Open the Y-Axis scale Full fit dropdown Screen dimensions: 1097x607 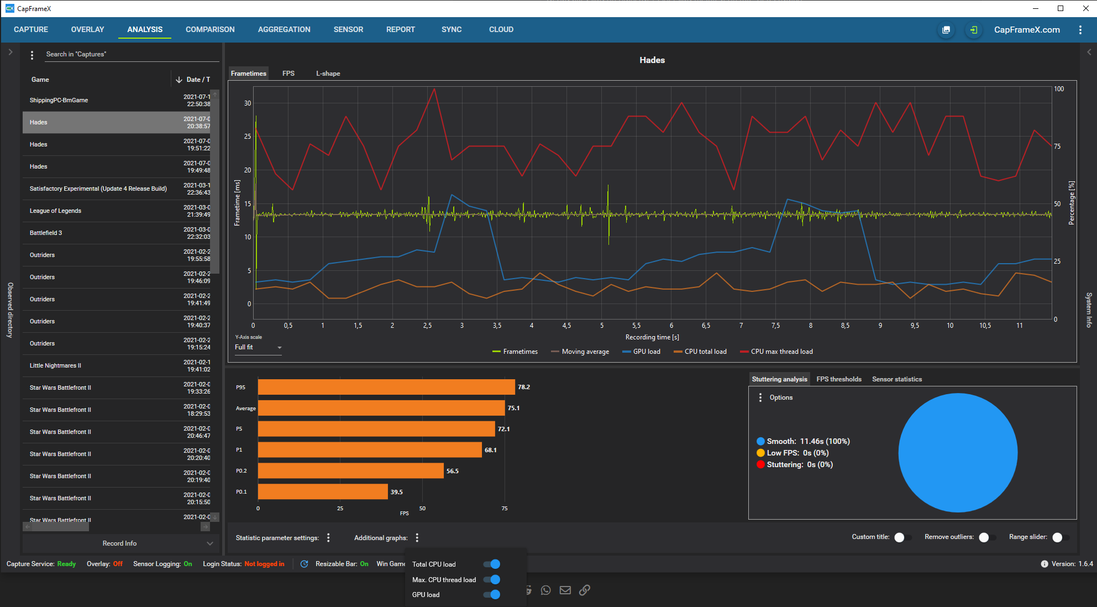tap(258, 348)
